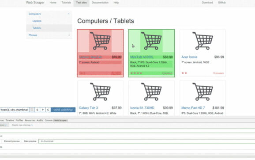
Task: Click the Memo Pad HD 7 cart image
Action: tap(202, 91)
